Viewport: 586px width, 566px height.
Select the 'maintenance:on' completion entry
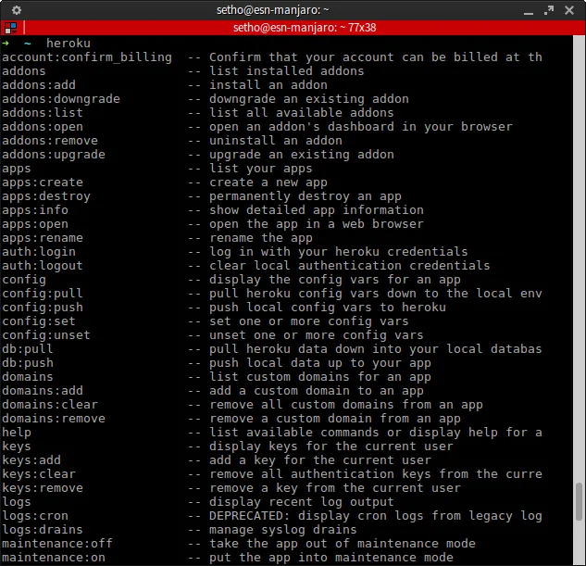54,558
